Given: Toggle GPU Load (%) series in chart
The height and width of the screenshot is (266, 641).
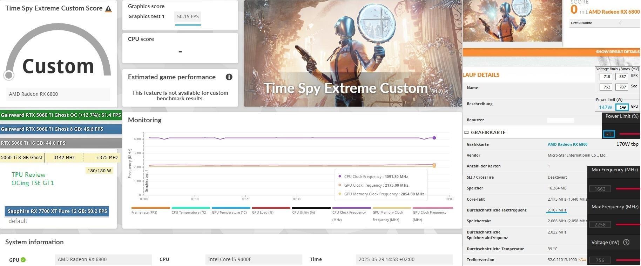Looking at the screenshot, I should click(x=271, y=210).
